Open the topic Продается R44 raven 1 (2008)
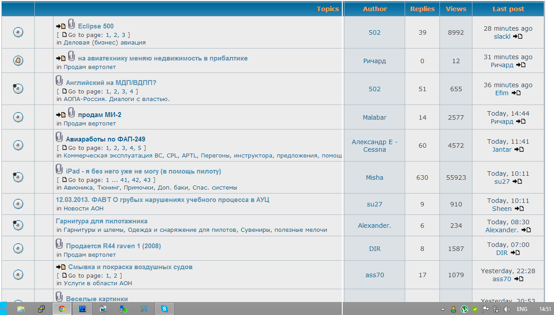The height and width of the screenshot is (315, 554). [x=113, y=246]
